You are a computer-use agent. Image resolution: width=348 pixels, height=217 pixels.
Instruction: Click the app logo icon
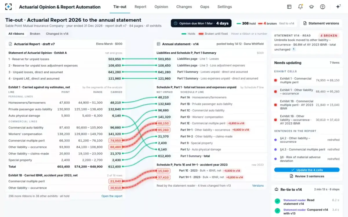point(9,7)
